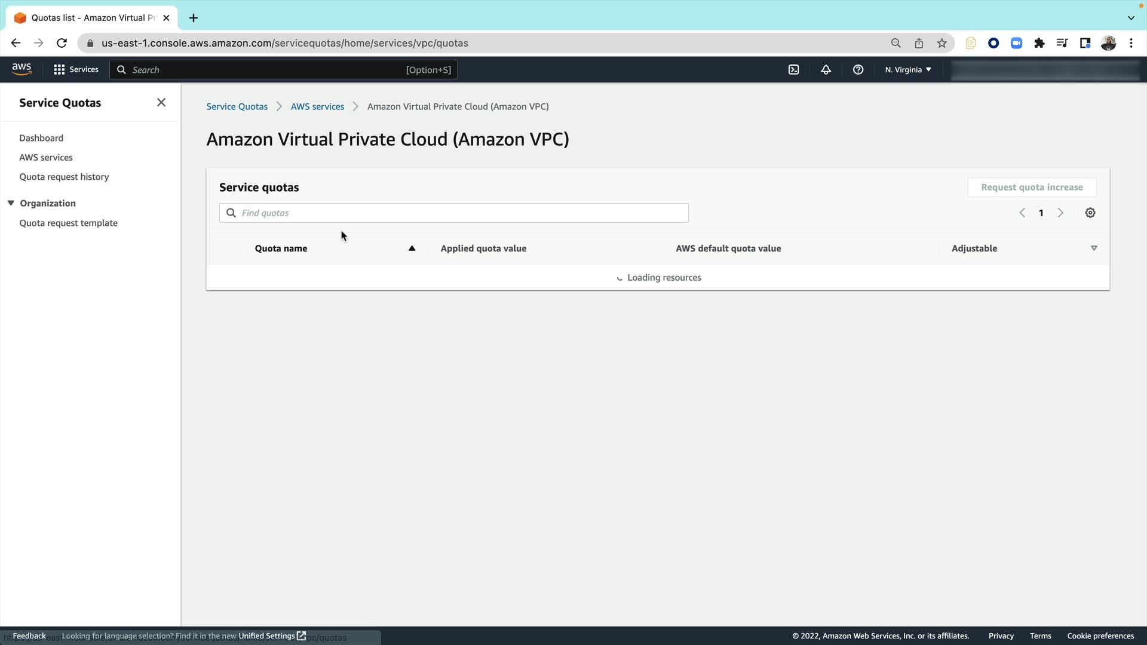Click Request quota increase button
This screenshot has width=1147, height=645.
pyautogui.click(x=1032, y=187)
